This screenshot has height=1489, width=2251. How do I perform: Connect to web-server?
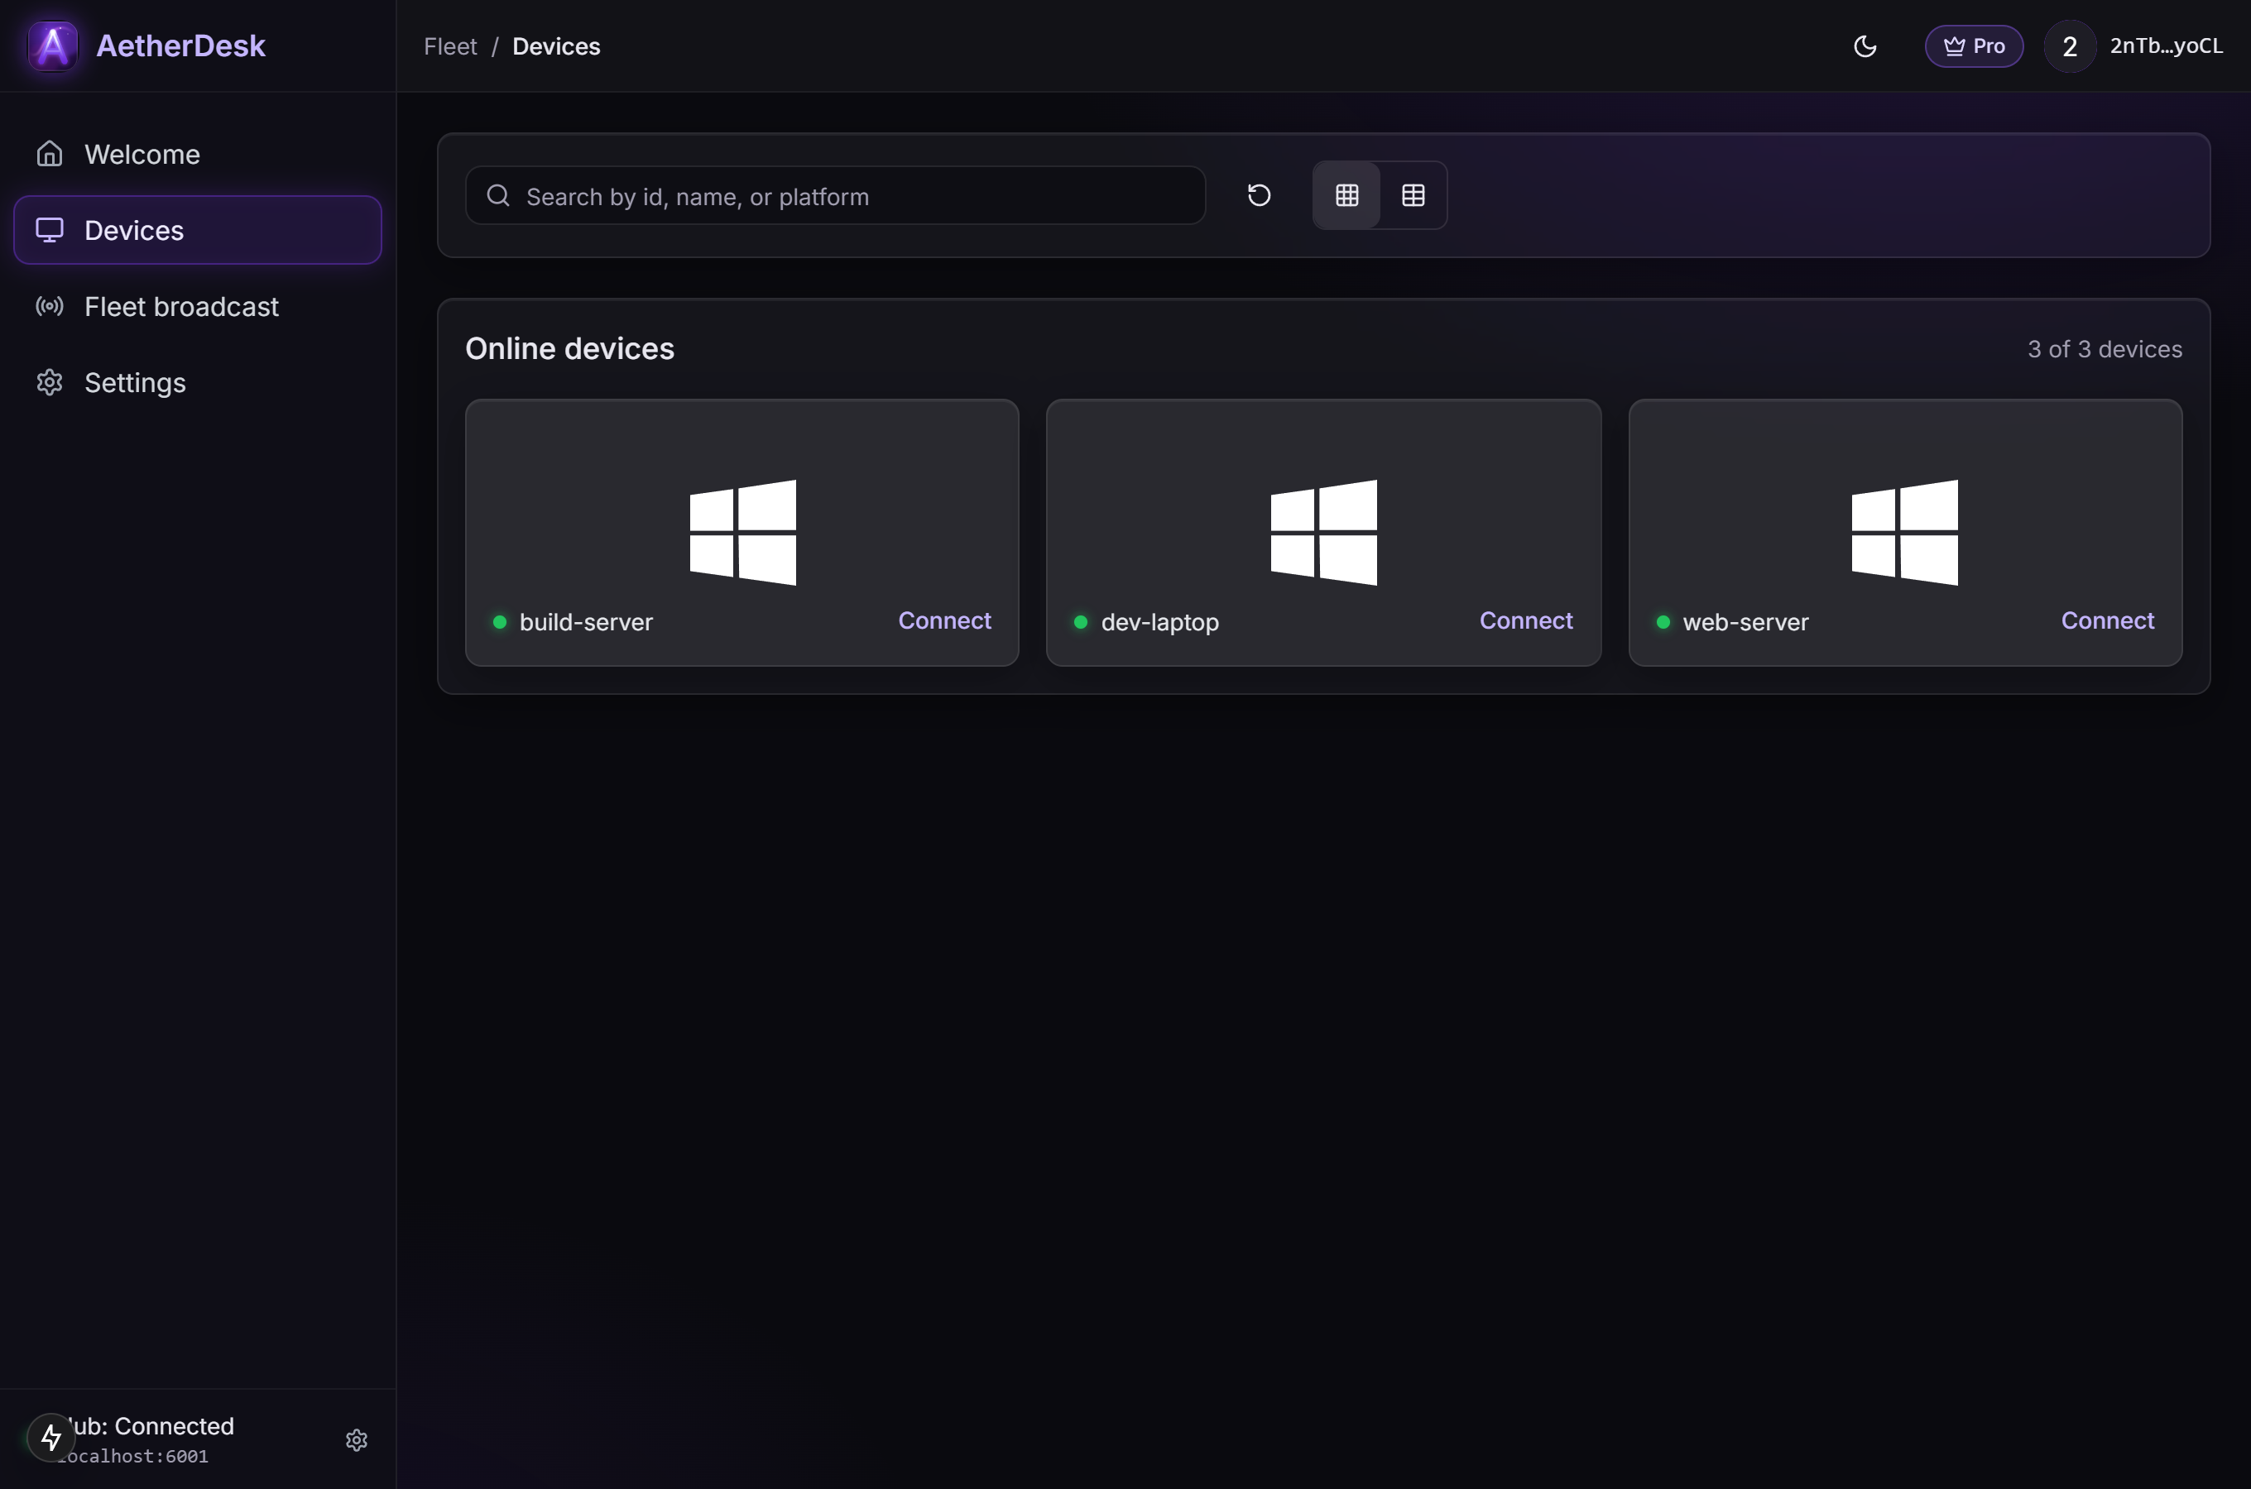click(2108, 620)
